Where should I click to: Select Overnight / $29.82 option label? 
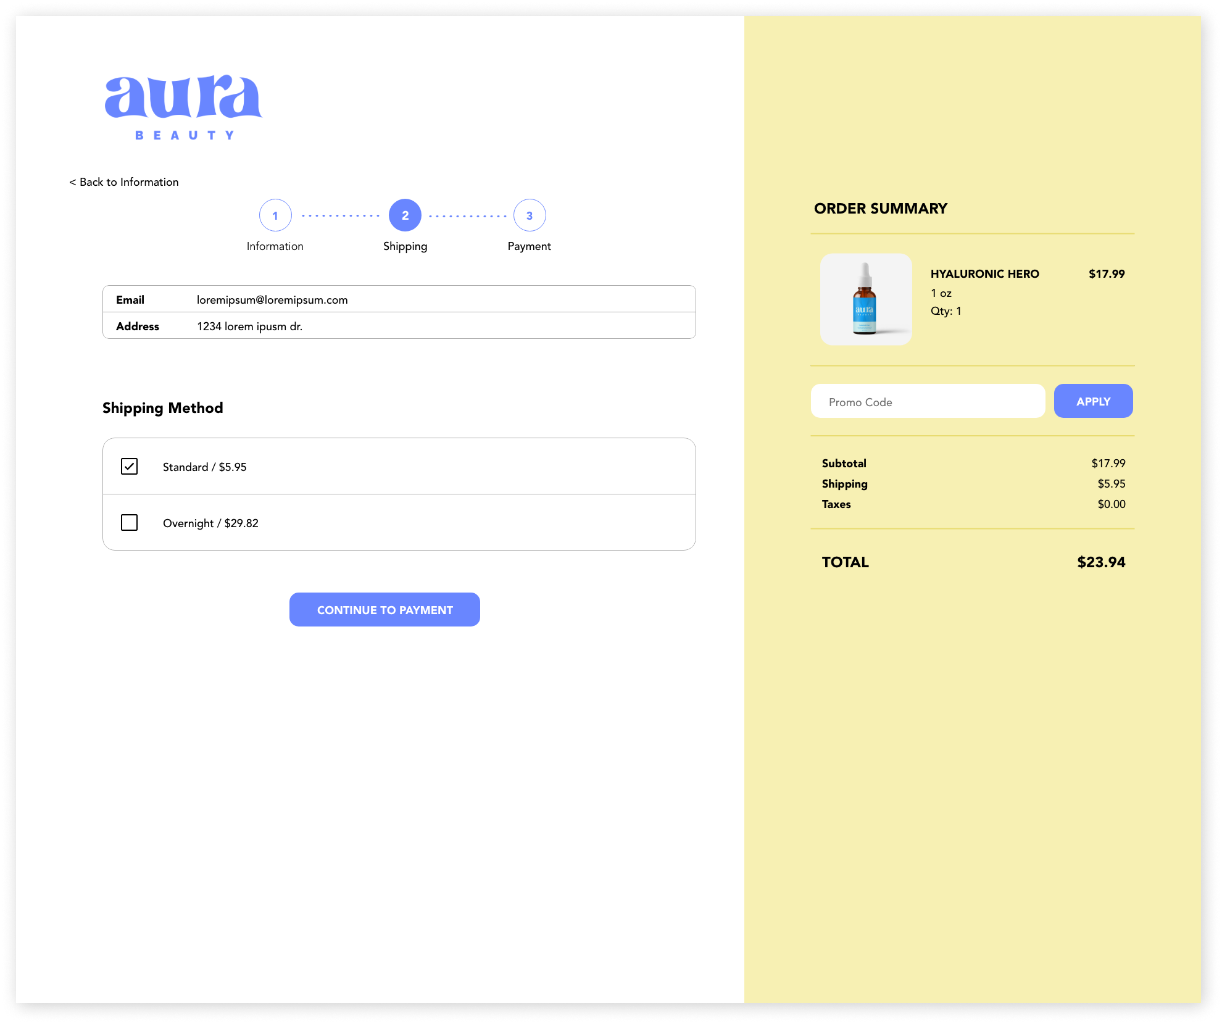click(210, 523)
